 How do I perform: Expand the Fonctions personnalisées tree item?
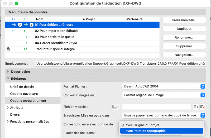pos(8,121)
